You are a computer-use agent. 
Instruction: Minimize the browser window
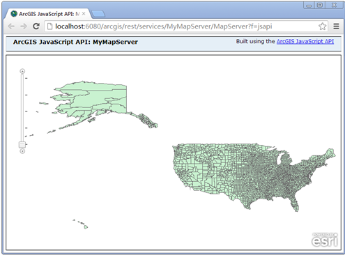pos(309,6)
